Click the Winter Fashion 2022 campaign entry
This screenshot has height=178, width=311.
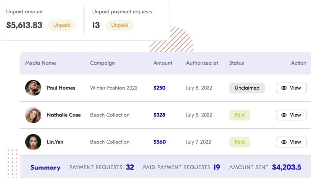(114, 88)
